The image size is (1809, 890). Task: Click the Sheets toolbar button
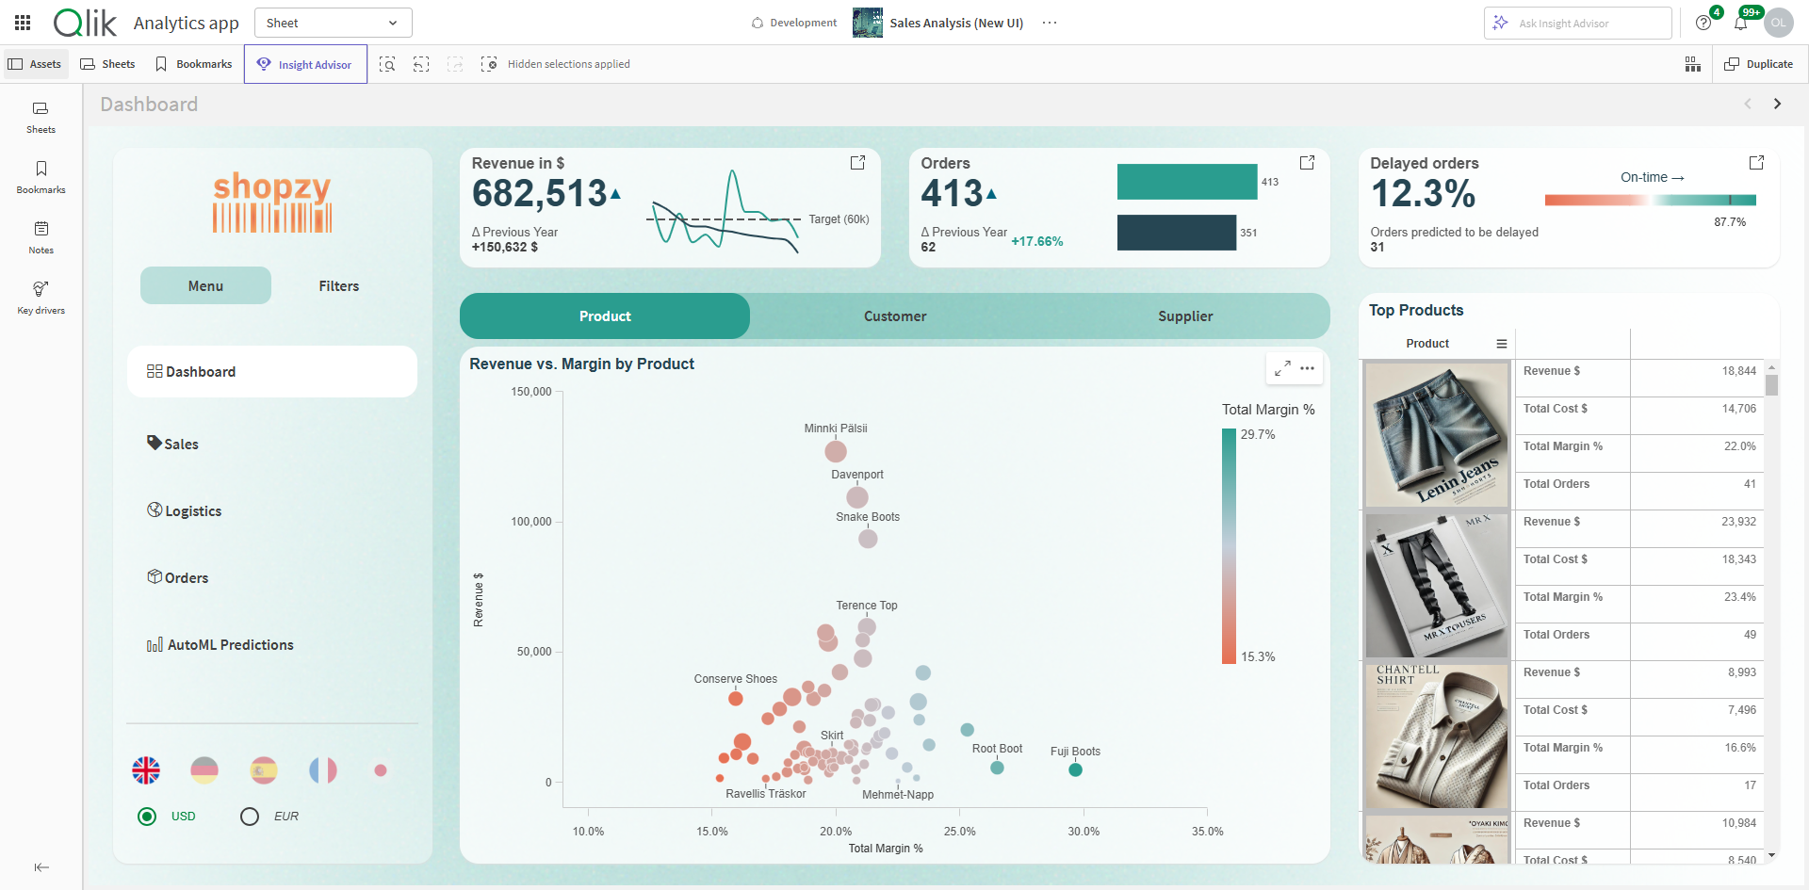coord(108,64)
